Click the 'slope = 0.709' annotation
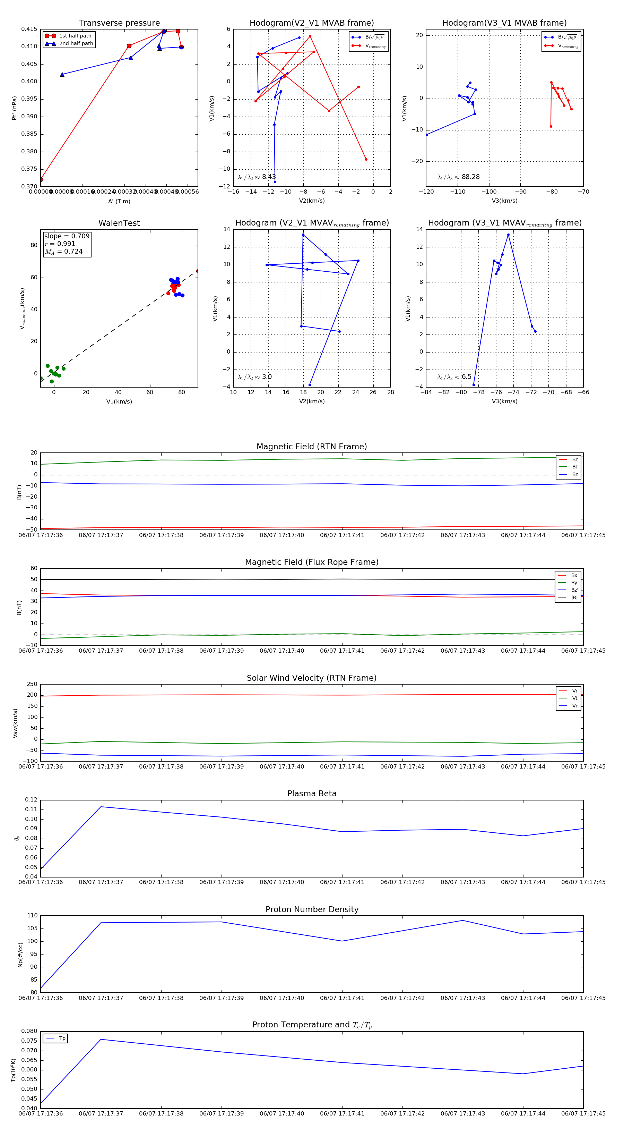The width and height of the screenshot is (624, 1145). [x=67, y=236]
